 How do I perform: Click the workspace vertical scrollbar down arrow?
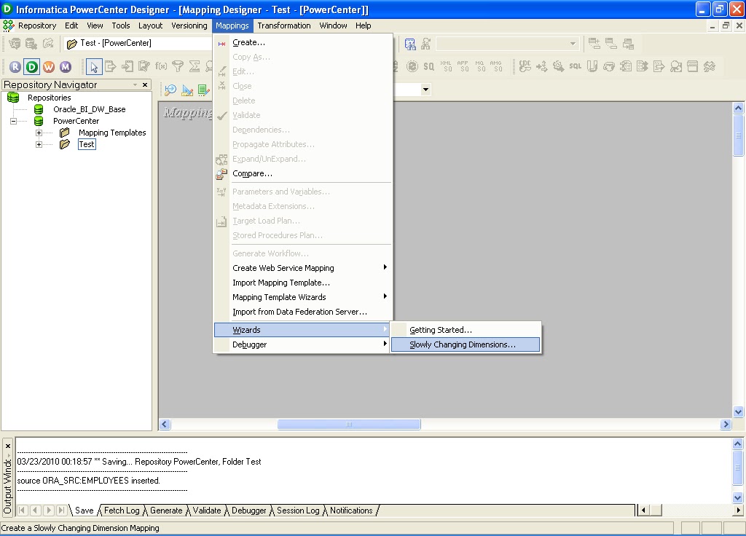(x=738, y=412)
